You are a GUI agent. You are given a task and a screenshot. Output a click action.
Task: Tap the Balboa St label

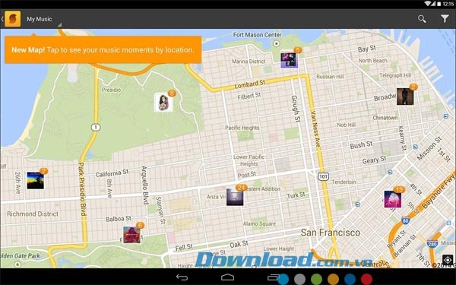point(119,219)
